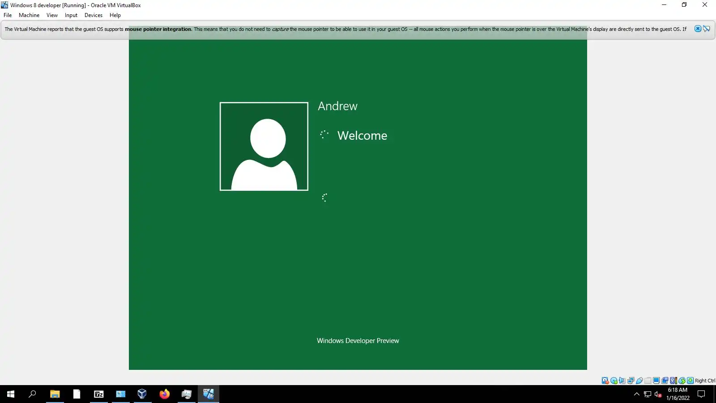Click the optical drive status icon
716x403 pixels.
tap(614, 381)
